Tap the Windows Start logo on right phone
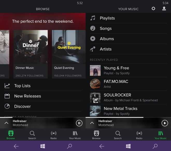 tap(128, 146)
